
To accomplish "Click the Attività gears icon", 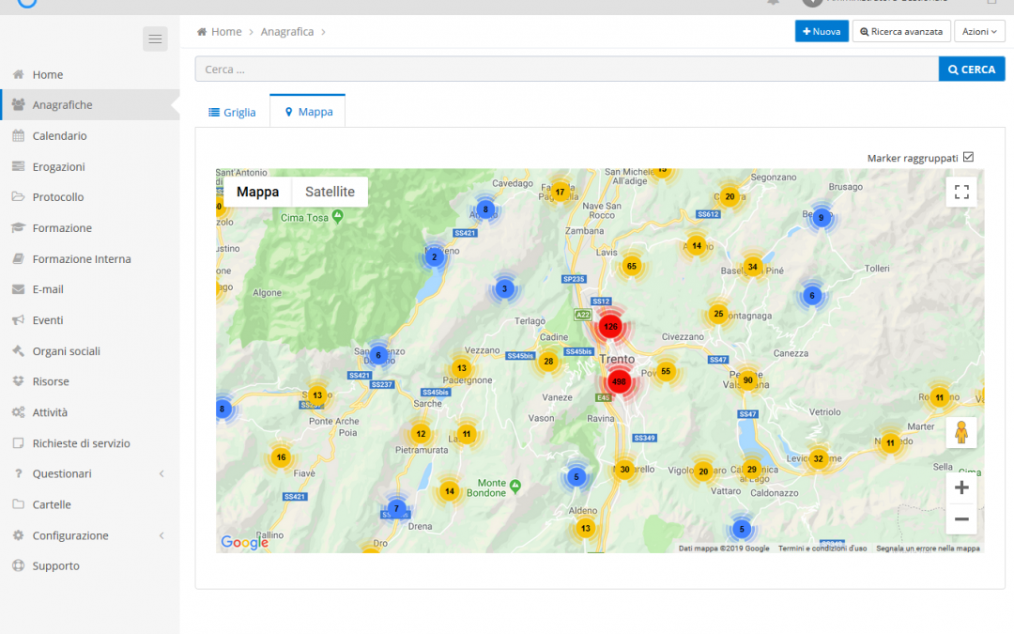I will (x=18, y=412).
